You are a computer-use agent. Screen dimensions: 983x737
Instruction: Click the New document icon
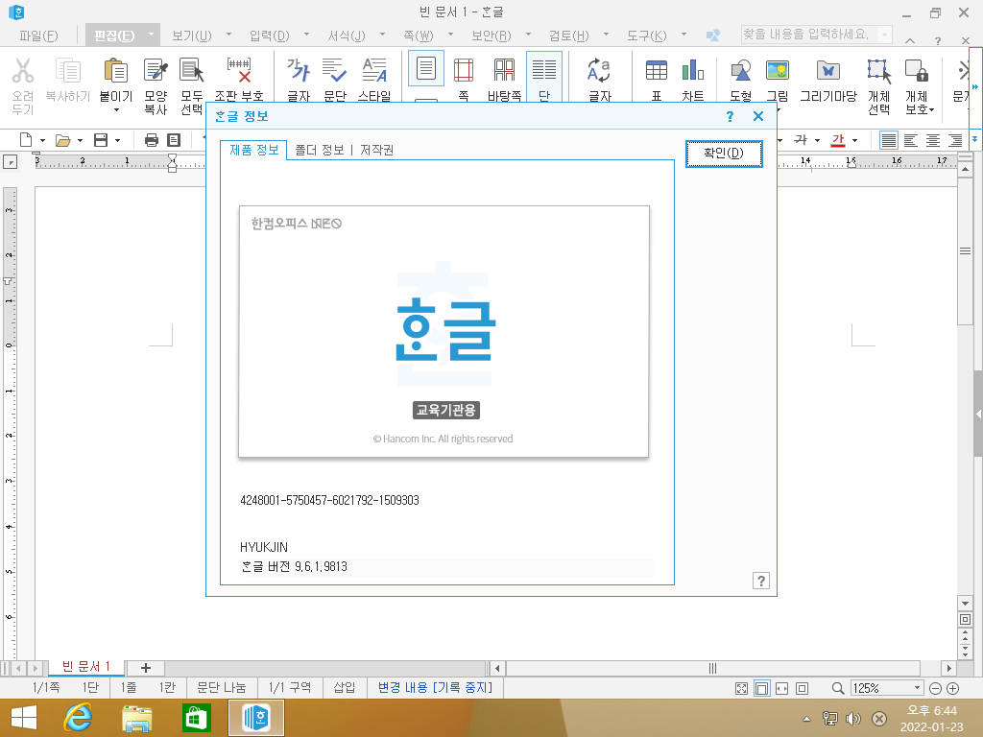(26, 140)
